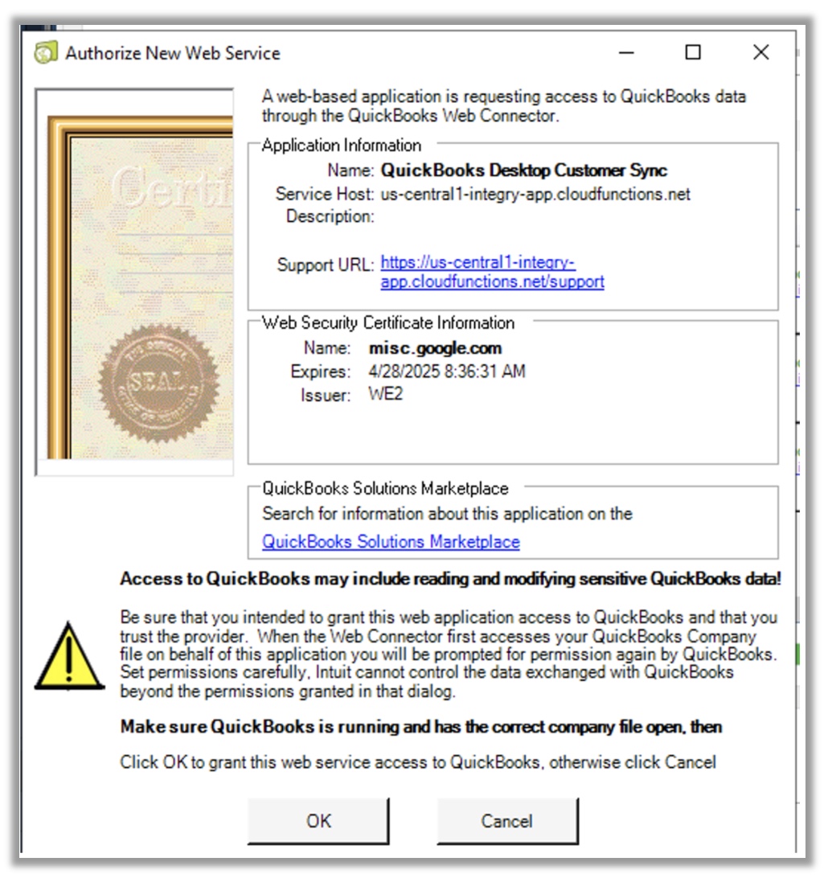828x878 pixels.
Task: Click the OK button to grant access
Action: point(318,821)
